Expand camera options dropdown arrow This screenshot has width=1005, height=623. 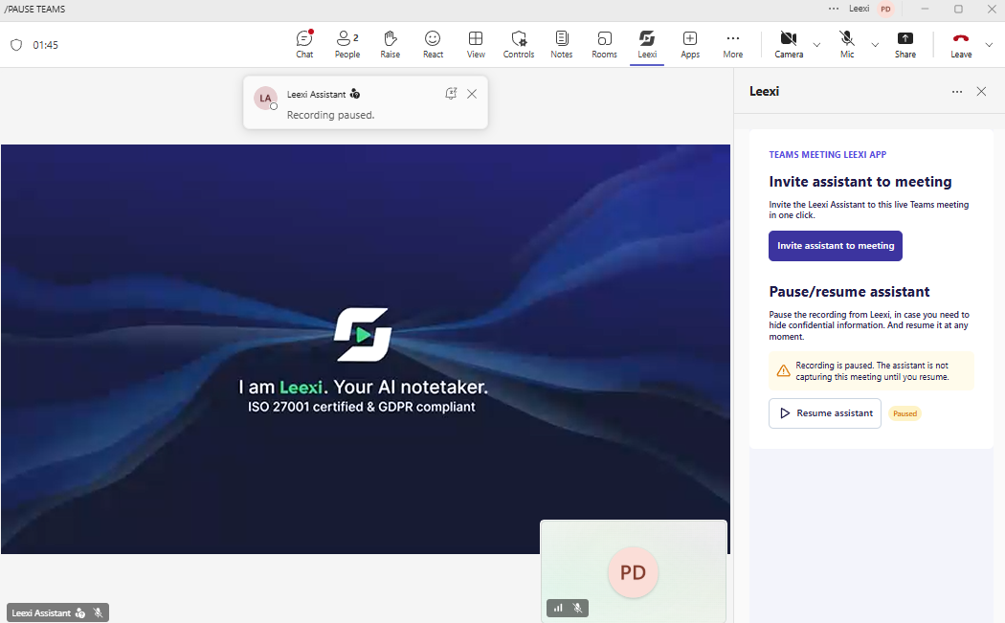click(x=816, y=45)
